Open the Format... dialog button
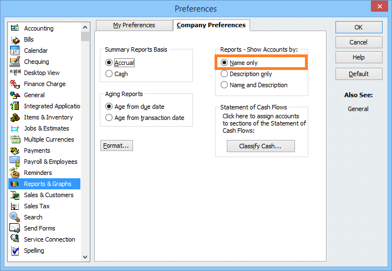Viewport: 392px width, 271px height. (116, 145)
